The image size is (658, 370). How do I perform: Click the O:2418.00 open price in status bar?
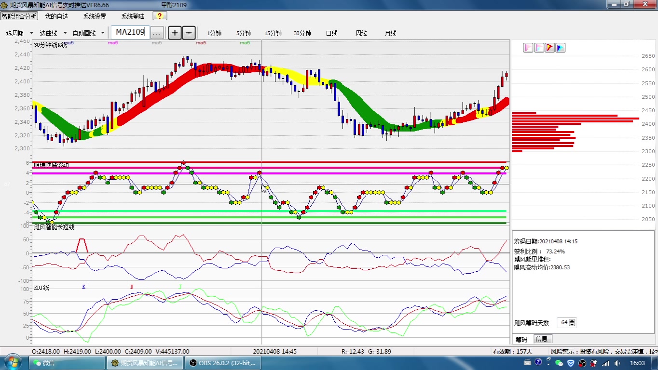pos(46,352)
